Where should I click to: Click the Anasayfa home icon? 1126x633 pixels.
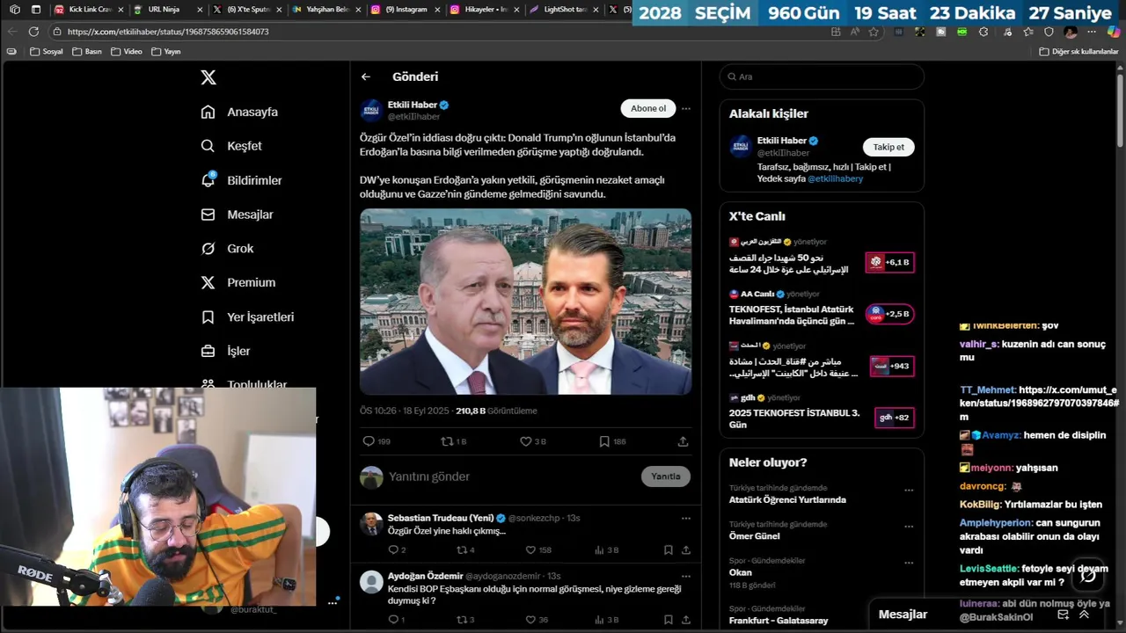(x=208, y=112)
